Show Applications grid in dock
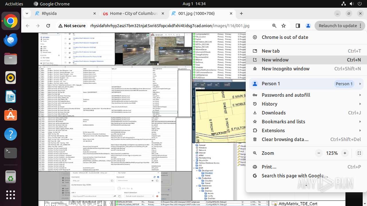This screenshot has width=367, height=206. (x=11, y=195)
